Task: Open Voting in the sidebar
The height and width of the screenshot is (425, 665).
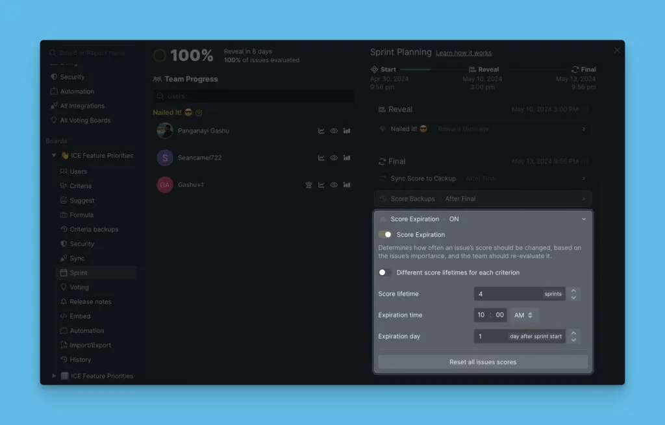Action: coord(79,287)
